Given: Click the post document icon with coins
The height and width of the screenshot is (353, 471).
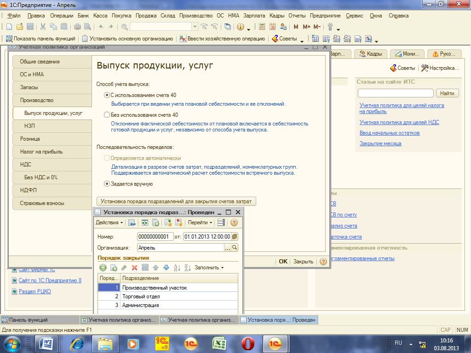Looking at the screenshot, I should pyautogui.click(x=168, y=222).
